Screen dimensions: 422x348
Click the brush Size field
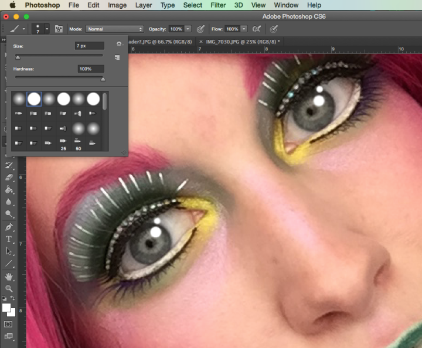(x=89, y=46)
